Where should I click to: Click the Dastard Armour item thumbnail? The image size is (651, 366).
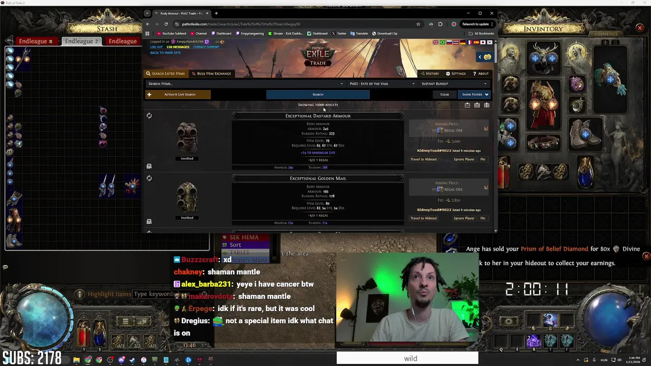(x=187, y=138)
